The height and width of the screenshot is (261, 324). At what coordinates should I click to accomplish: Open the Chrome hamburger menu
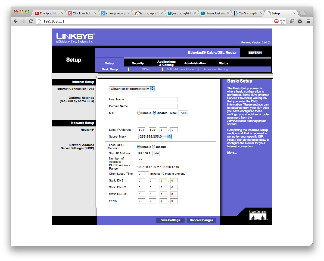point(308,21)
